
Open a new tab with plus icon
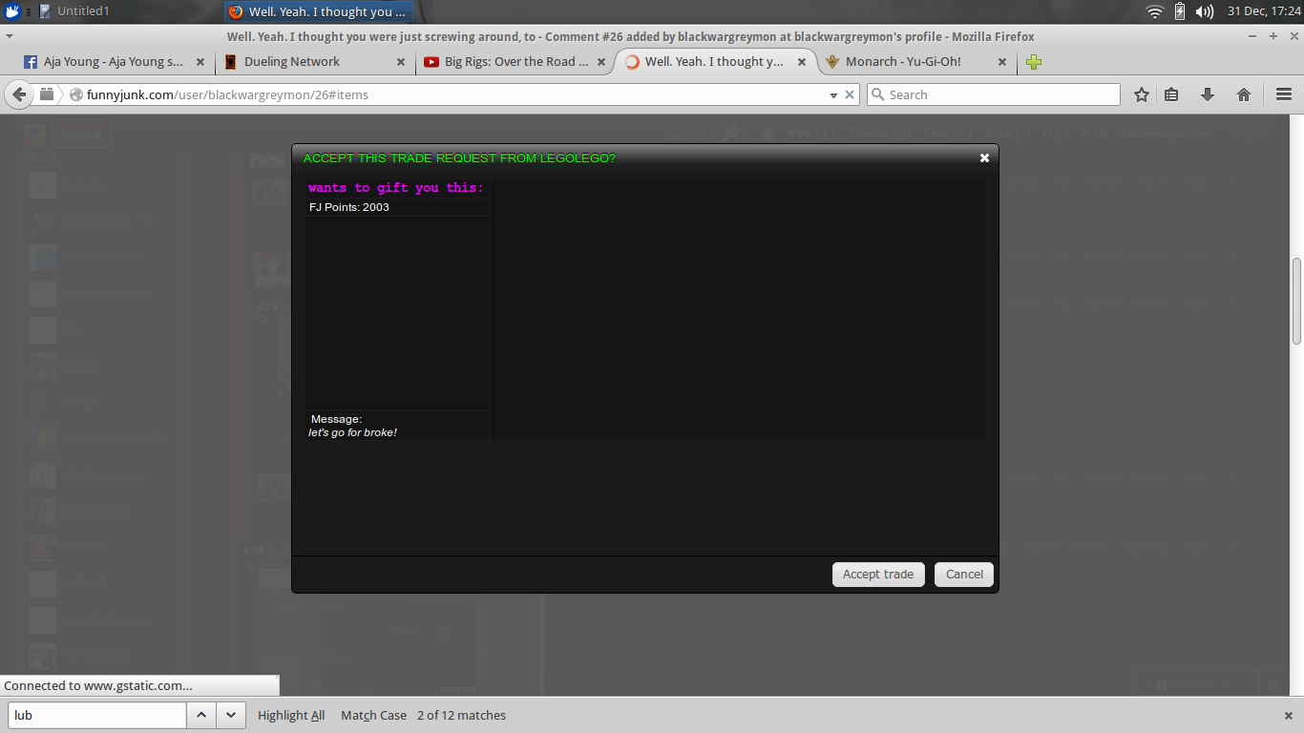(x=1034, y=62)
